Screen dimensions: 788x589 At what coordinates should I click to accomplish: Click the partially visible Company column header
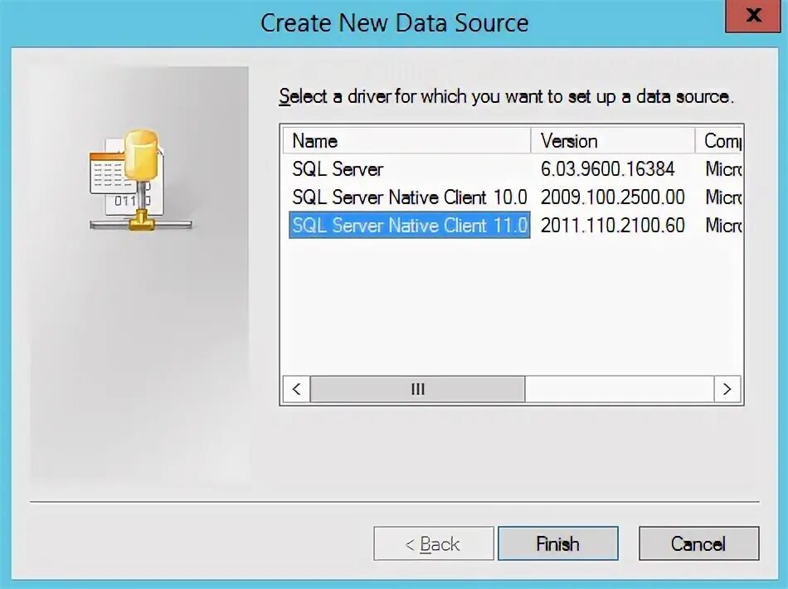pyautogui.click(x=718, y=141)
